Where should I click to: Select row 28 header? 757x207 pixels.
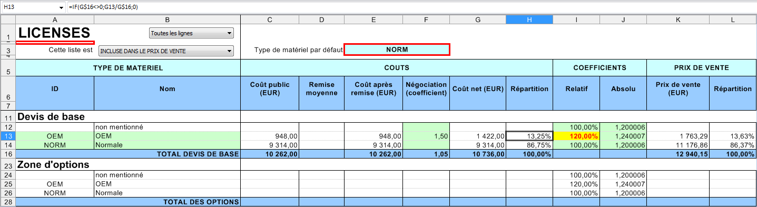(8, 202)
